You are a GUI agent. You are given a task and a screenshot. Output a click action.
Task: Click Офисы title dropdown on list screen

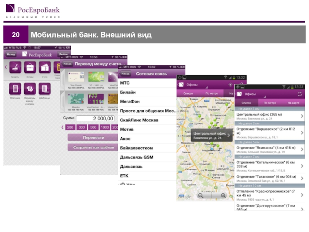click(x=255, y=94)
